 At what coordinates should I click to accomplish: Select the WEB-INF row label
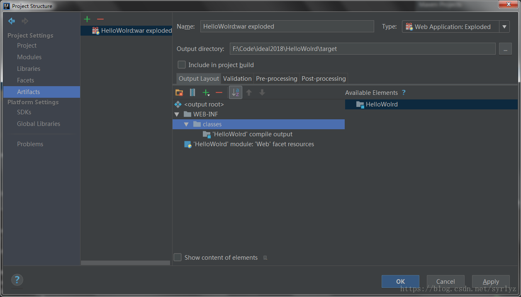coord(205,114)
